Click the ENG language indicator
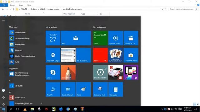The height and width of the screenshot is (112, 200). pos(180,109)
